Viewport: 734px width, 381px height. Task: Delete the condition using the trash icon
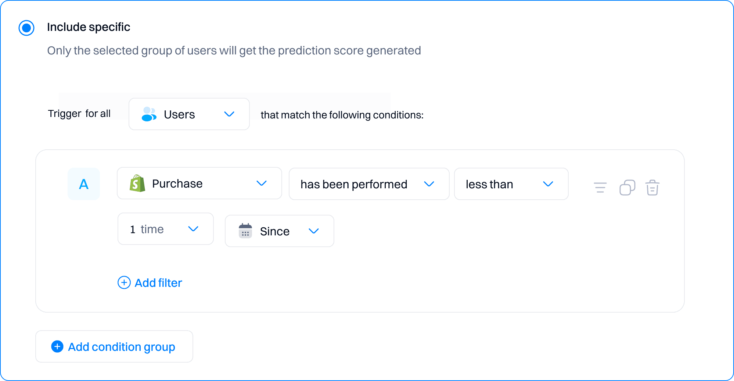click(x=652, y=187)
